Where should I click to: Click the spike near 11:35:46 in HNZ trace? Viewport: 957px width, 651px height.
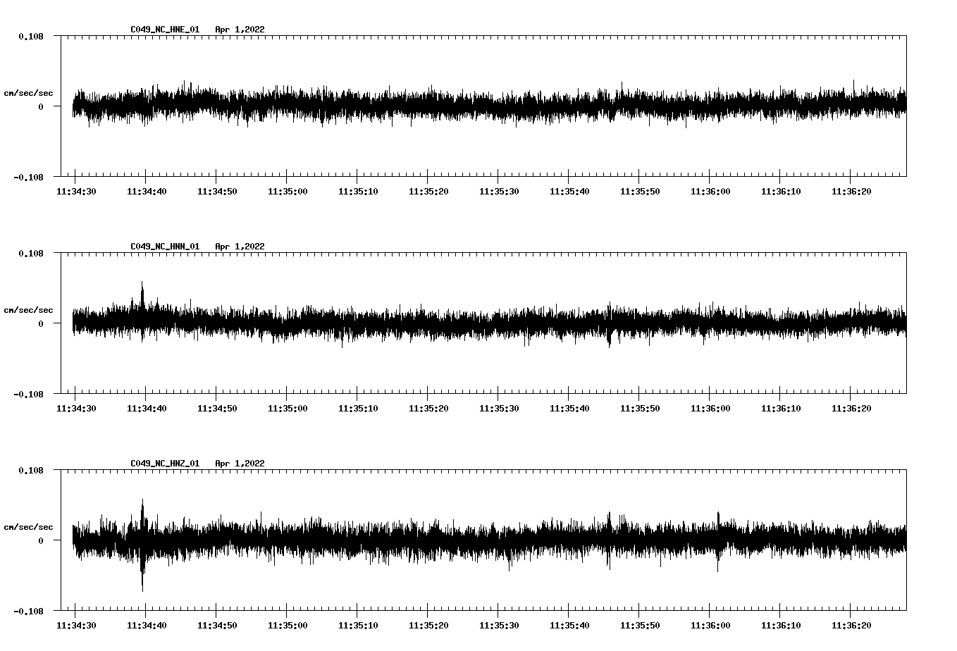pyautogui.click(x=609, y=540)
